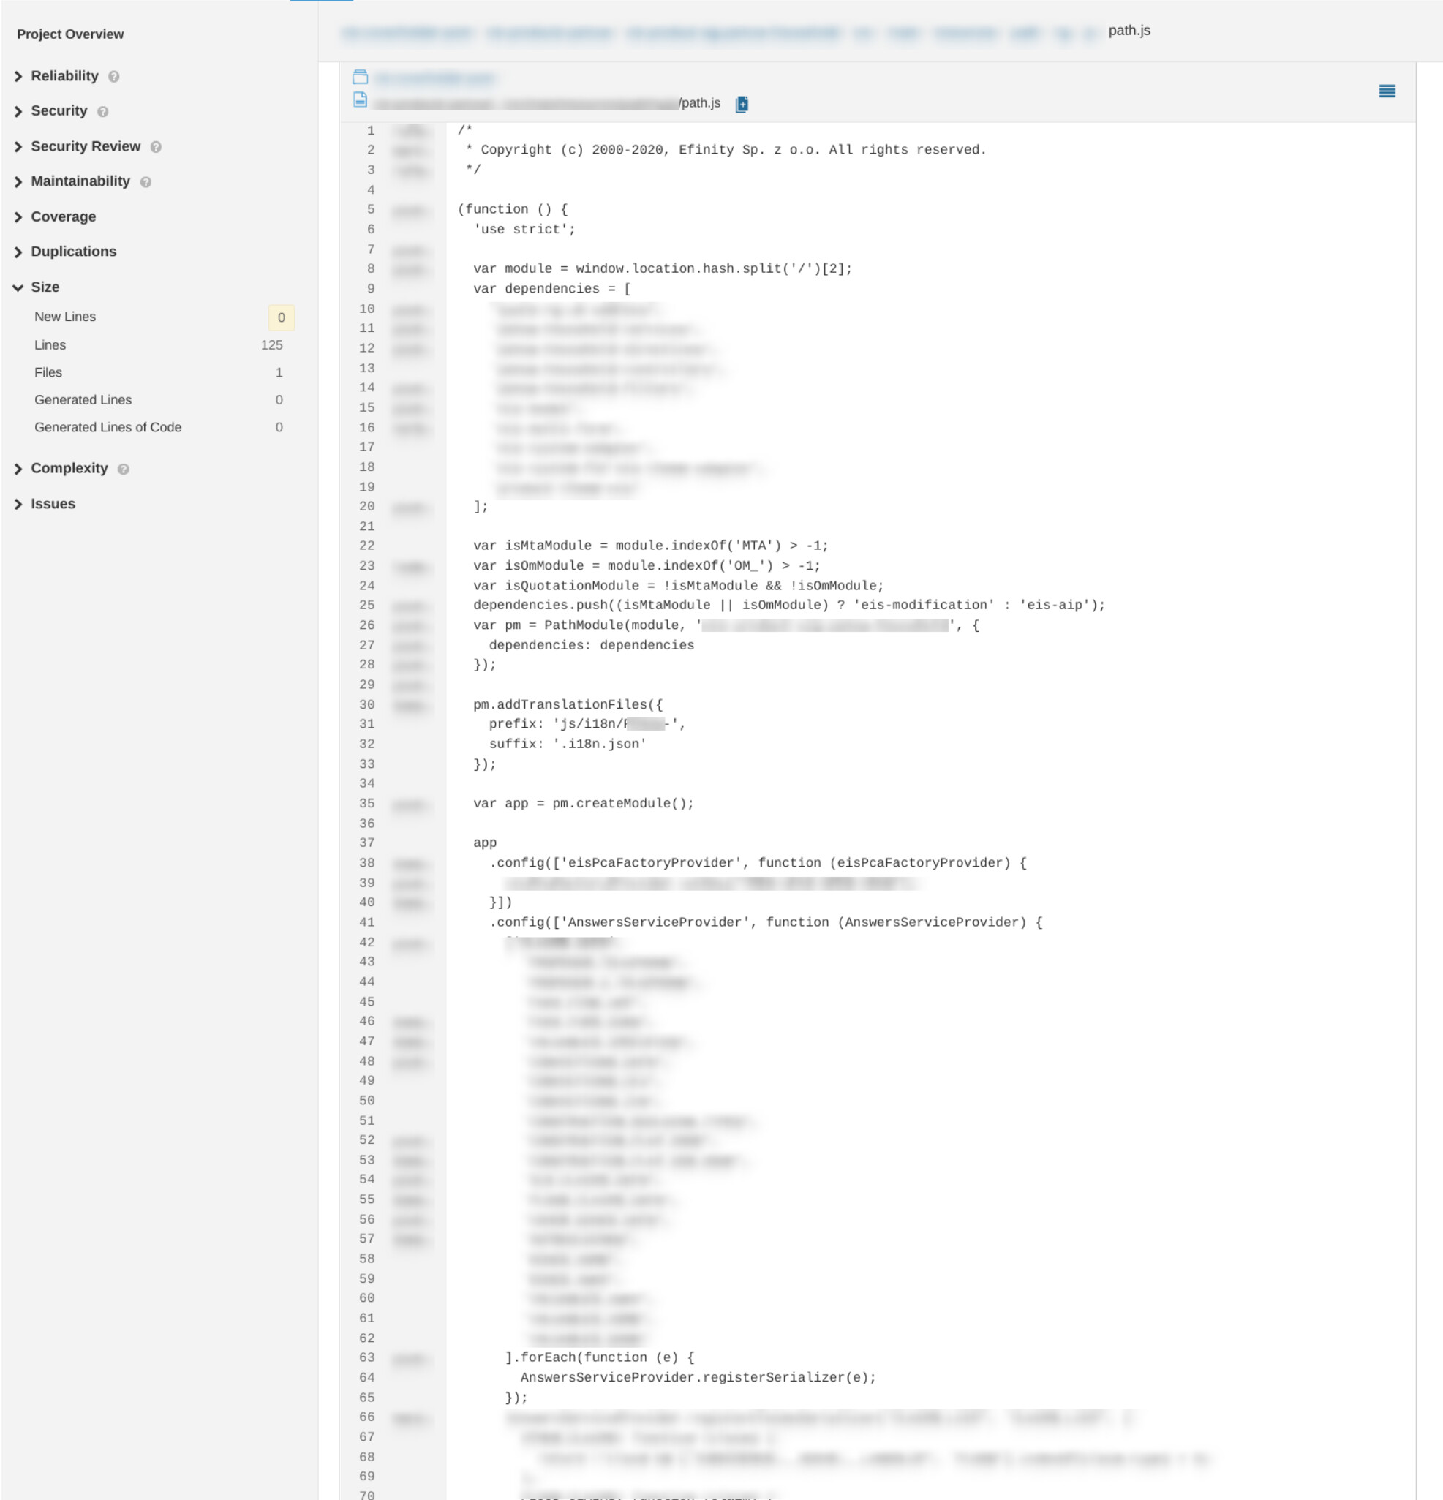Select the Generated Lines of Code measure
The height and width of the screenshot is (1500, 1443).
108,427
